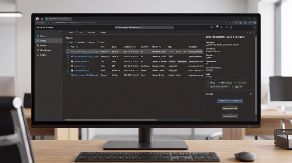This screenshot has width=292, height=163.
Task: Refresh the catalog with the Refresh button
Action: click(102, 32)
